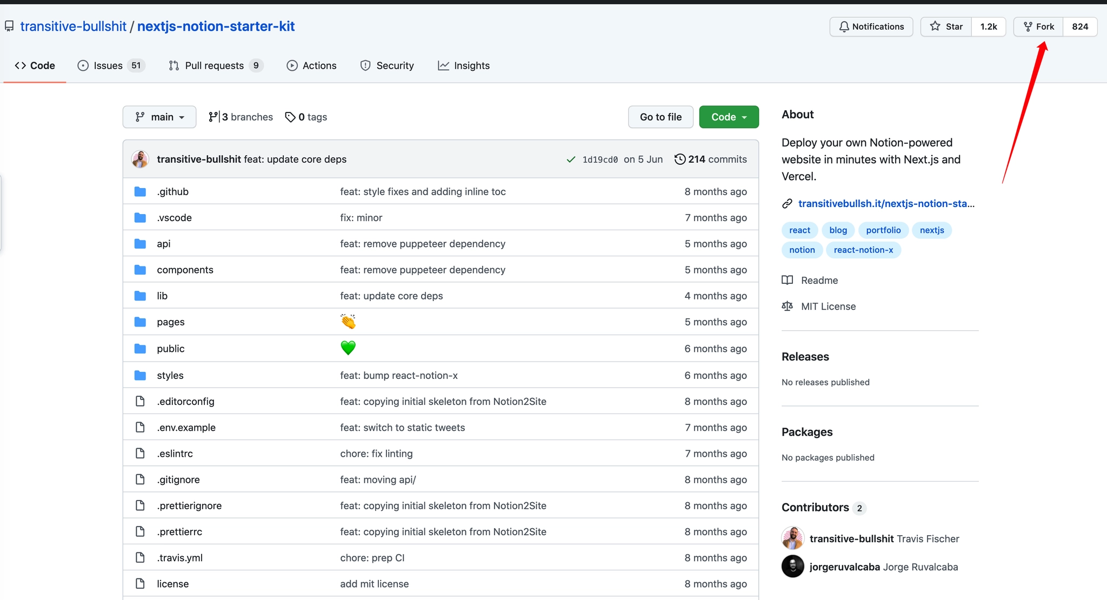Click the .github folder icon

pos(140,191)
